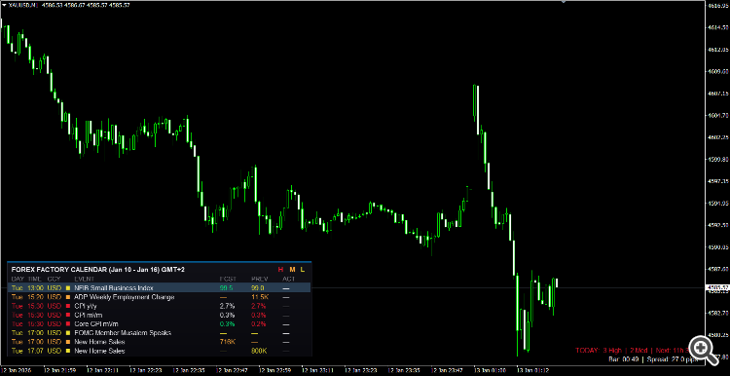Image resolution: width=730 pixels, height=376 pixels.
Task: Click the 99.0 previous value for NFIB
Action: point(258,288)
